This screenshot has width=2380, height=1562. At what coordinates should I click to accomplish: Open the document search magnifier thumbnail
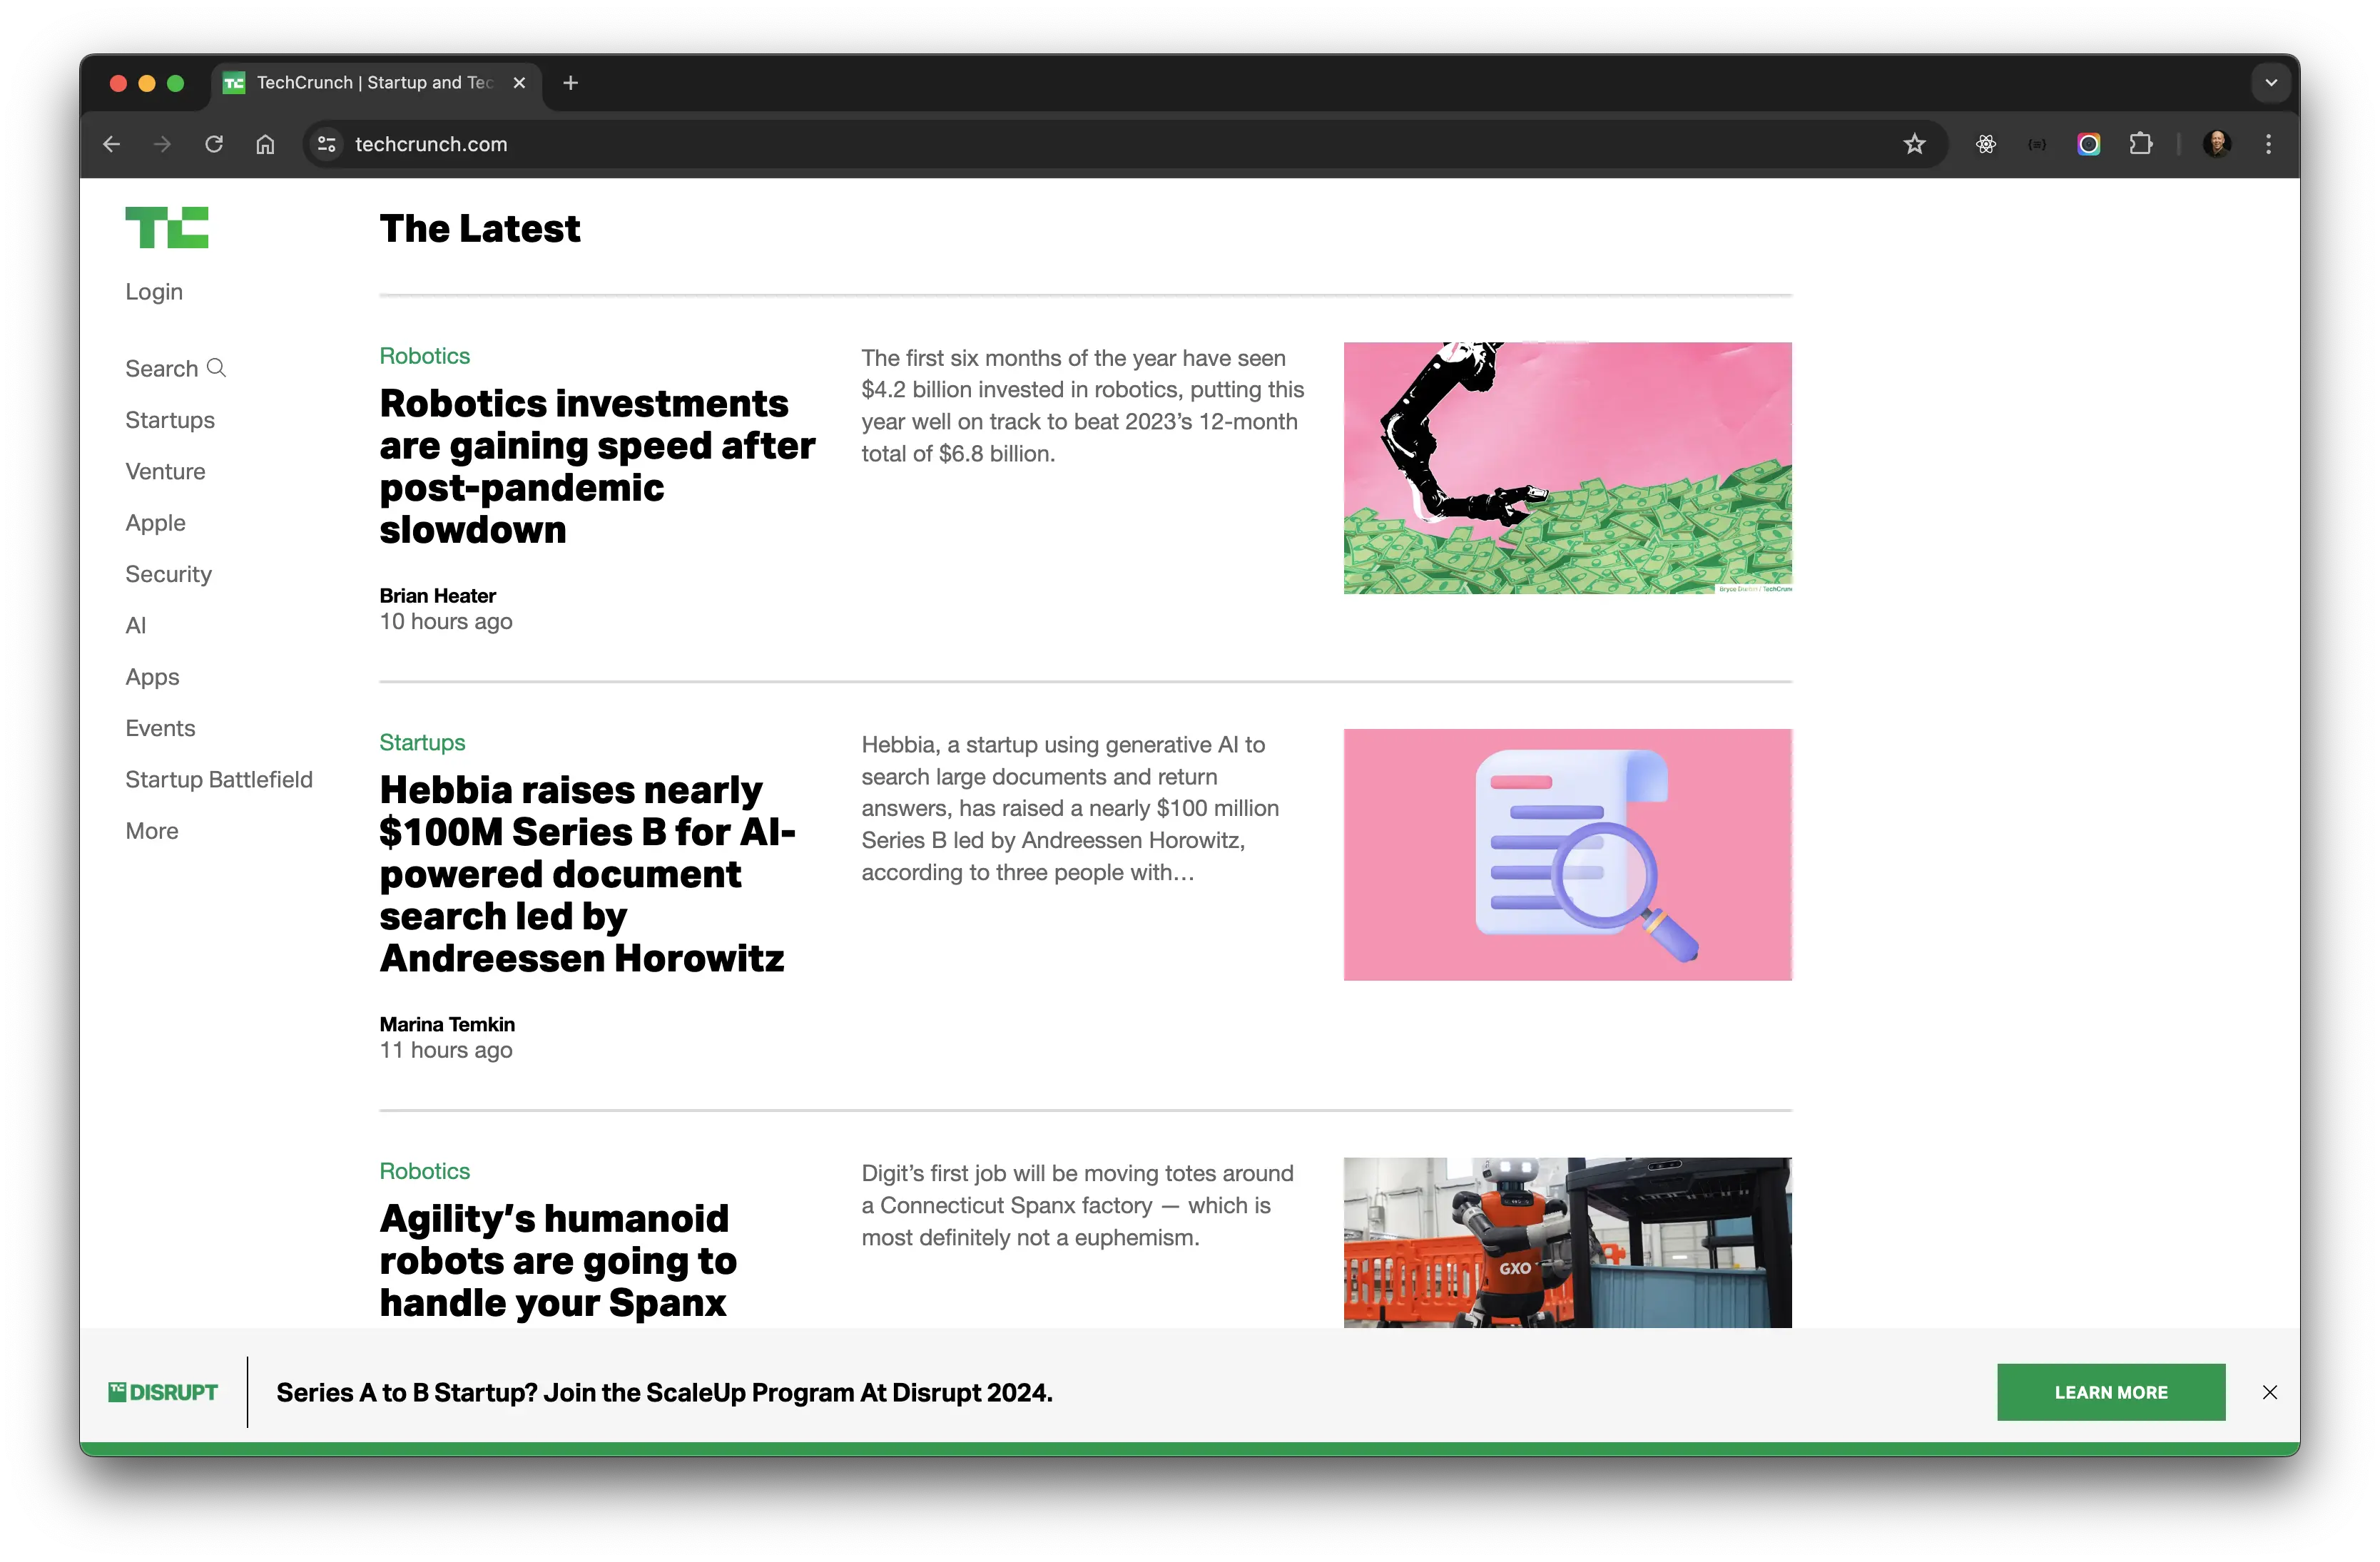(1567, 855)
